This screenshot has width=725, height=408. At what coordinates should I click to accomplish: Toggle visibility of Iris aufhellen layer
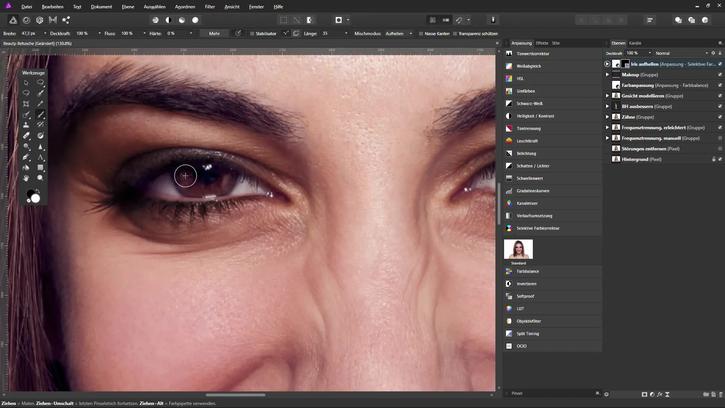pos(720,64)
